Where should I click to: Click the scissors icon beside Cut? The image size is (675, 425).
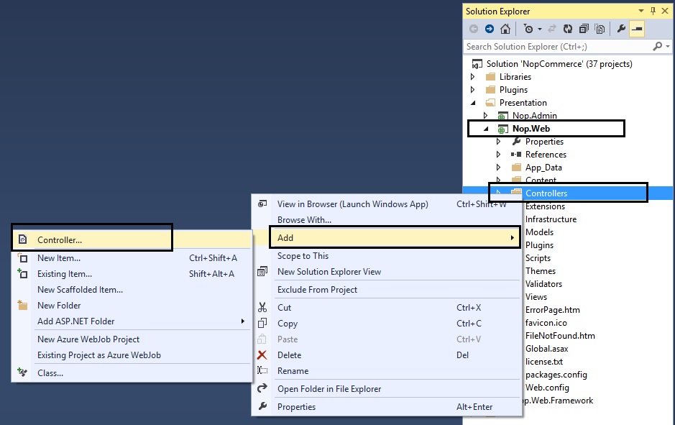(262, 308)
